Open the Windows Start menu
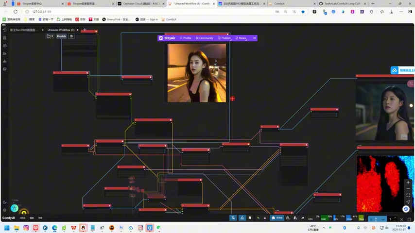The image size is (415, 233). (x=7, y=228)
